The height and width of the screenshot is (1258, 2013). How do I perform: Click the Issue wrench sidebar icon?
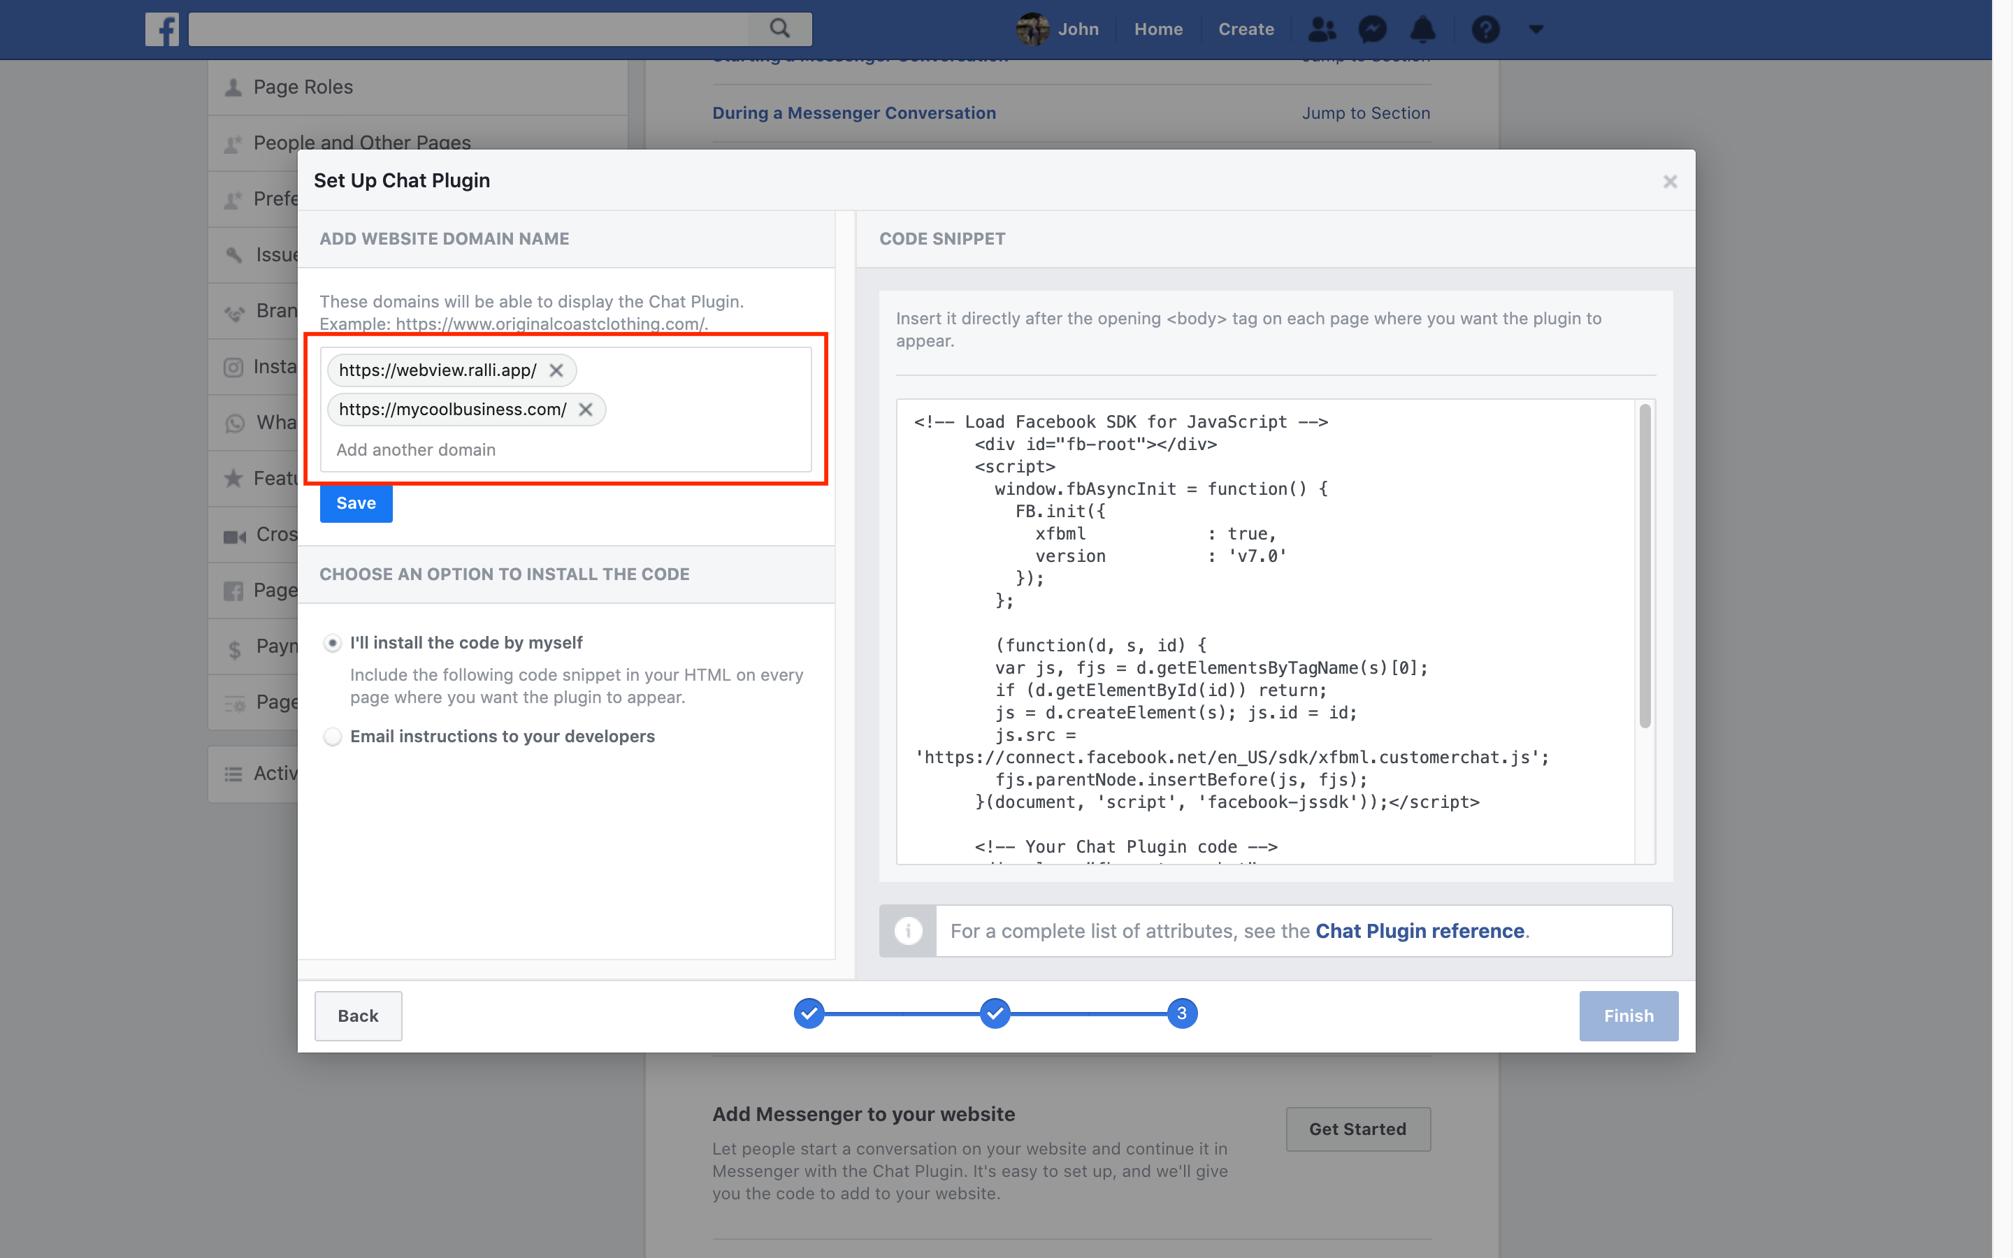coord(235,254)
